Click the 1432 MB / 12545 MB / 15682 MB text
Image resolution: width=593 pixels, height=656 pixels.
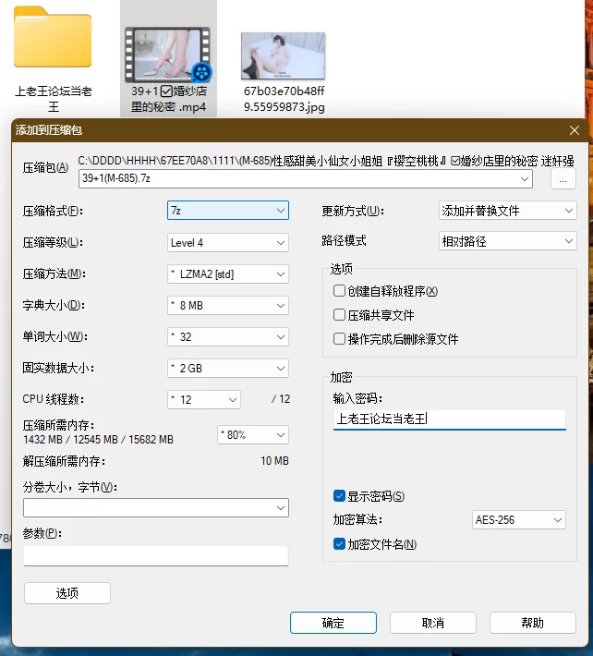click(98, 440)
